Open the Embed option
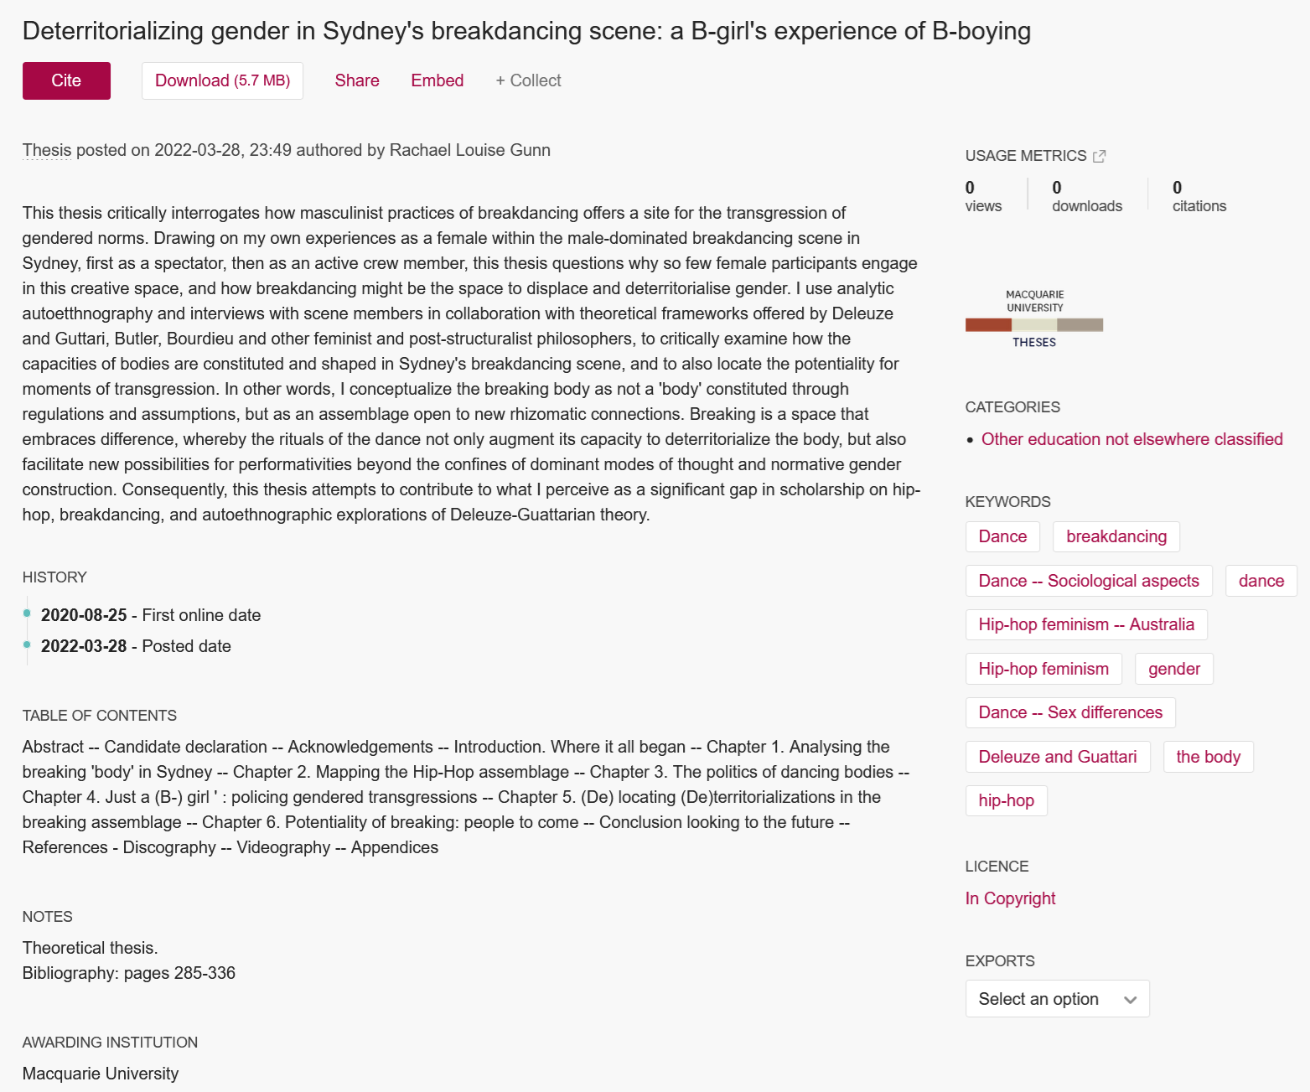 click(437, 80)
